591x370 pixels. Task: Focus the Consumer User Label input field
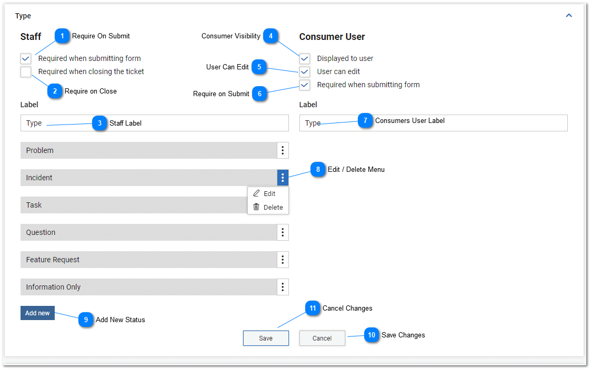pyautogui.click(x=434, y=123)
